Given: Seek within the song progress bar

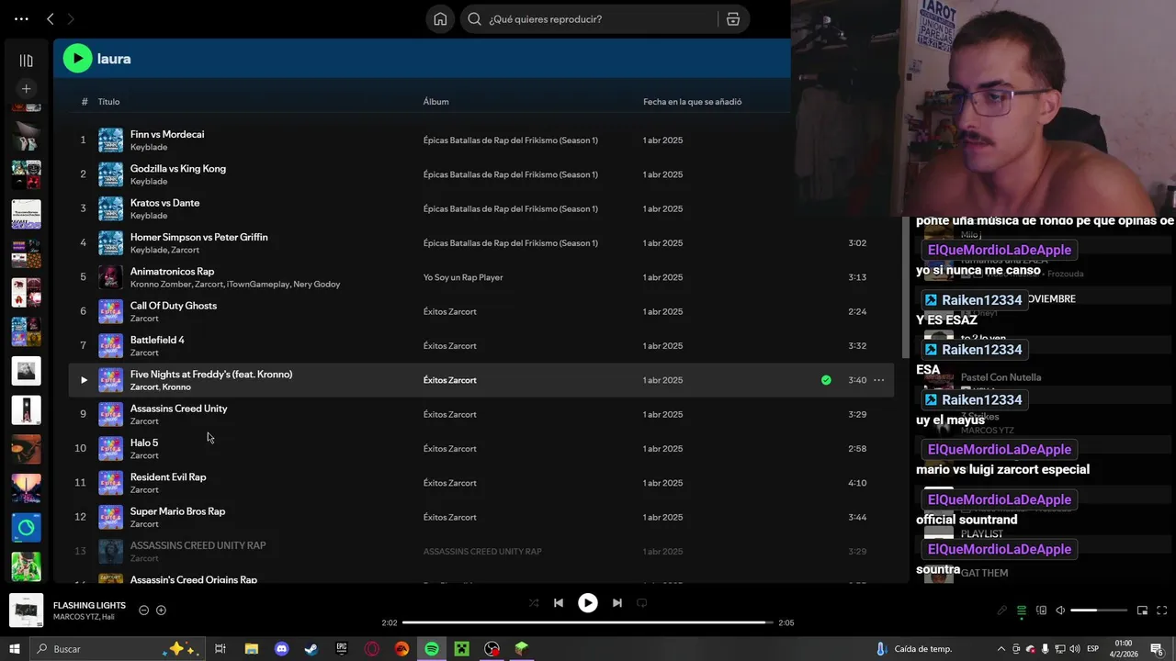Looking at the screenshot, I should 587,622.
